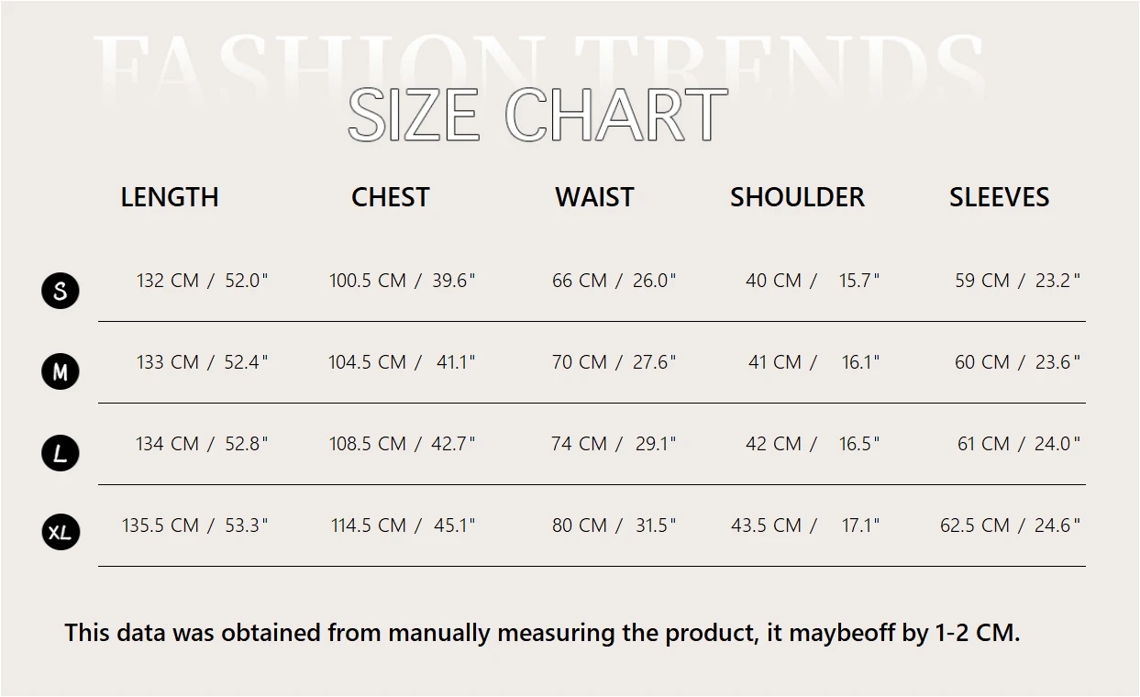1140x697 pixels.
Task: Select the 104.5 CM / 41.1" chest value
Action: (402, 362)
